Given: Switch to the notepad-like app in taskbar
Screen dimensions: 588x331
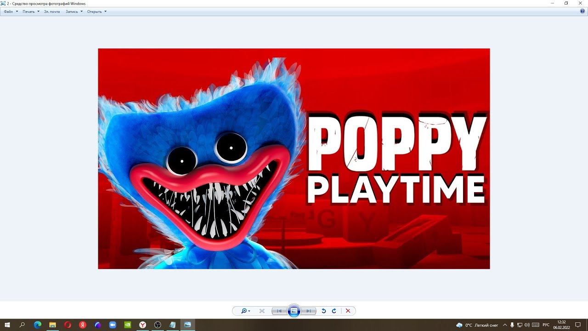Looking at the screenshot, I should pyautogui.click(x=172, y=325).
